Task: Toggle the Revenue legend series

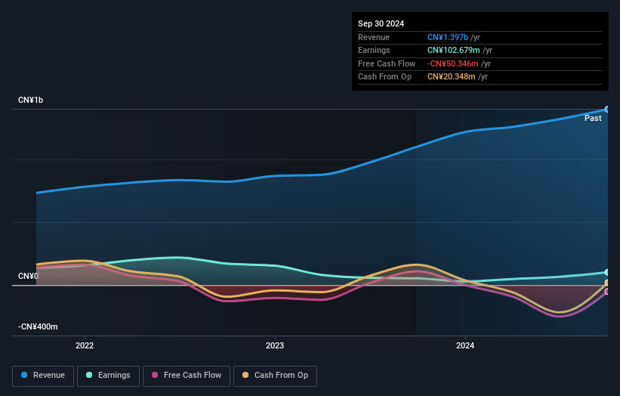Action: click(43, 376)
